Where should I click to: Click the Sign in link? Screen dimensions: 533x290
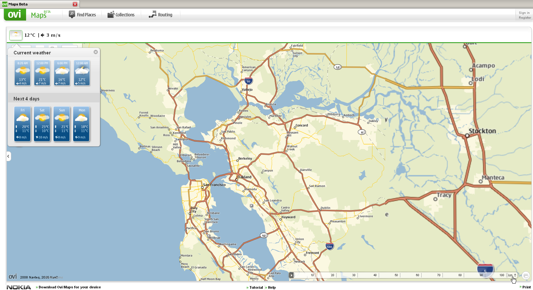coord(524,13)
